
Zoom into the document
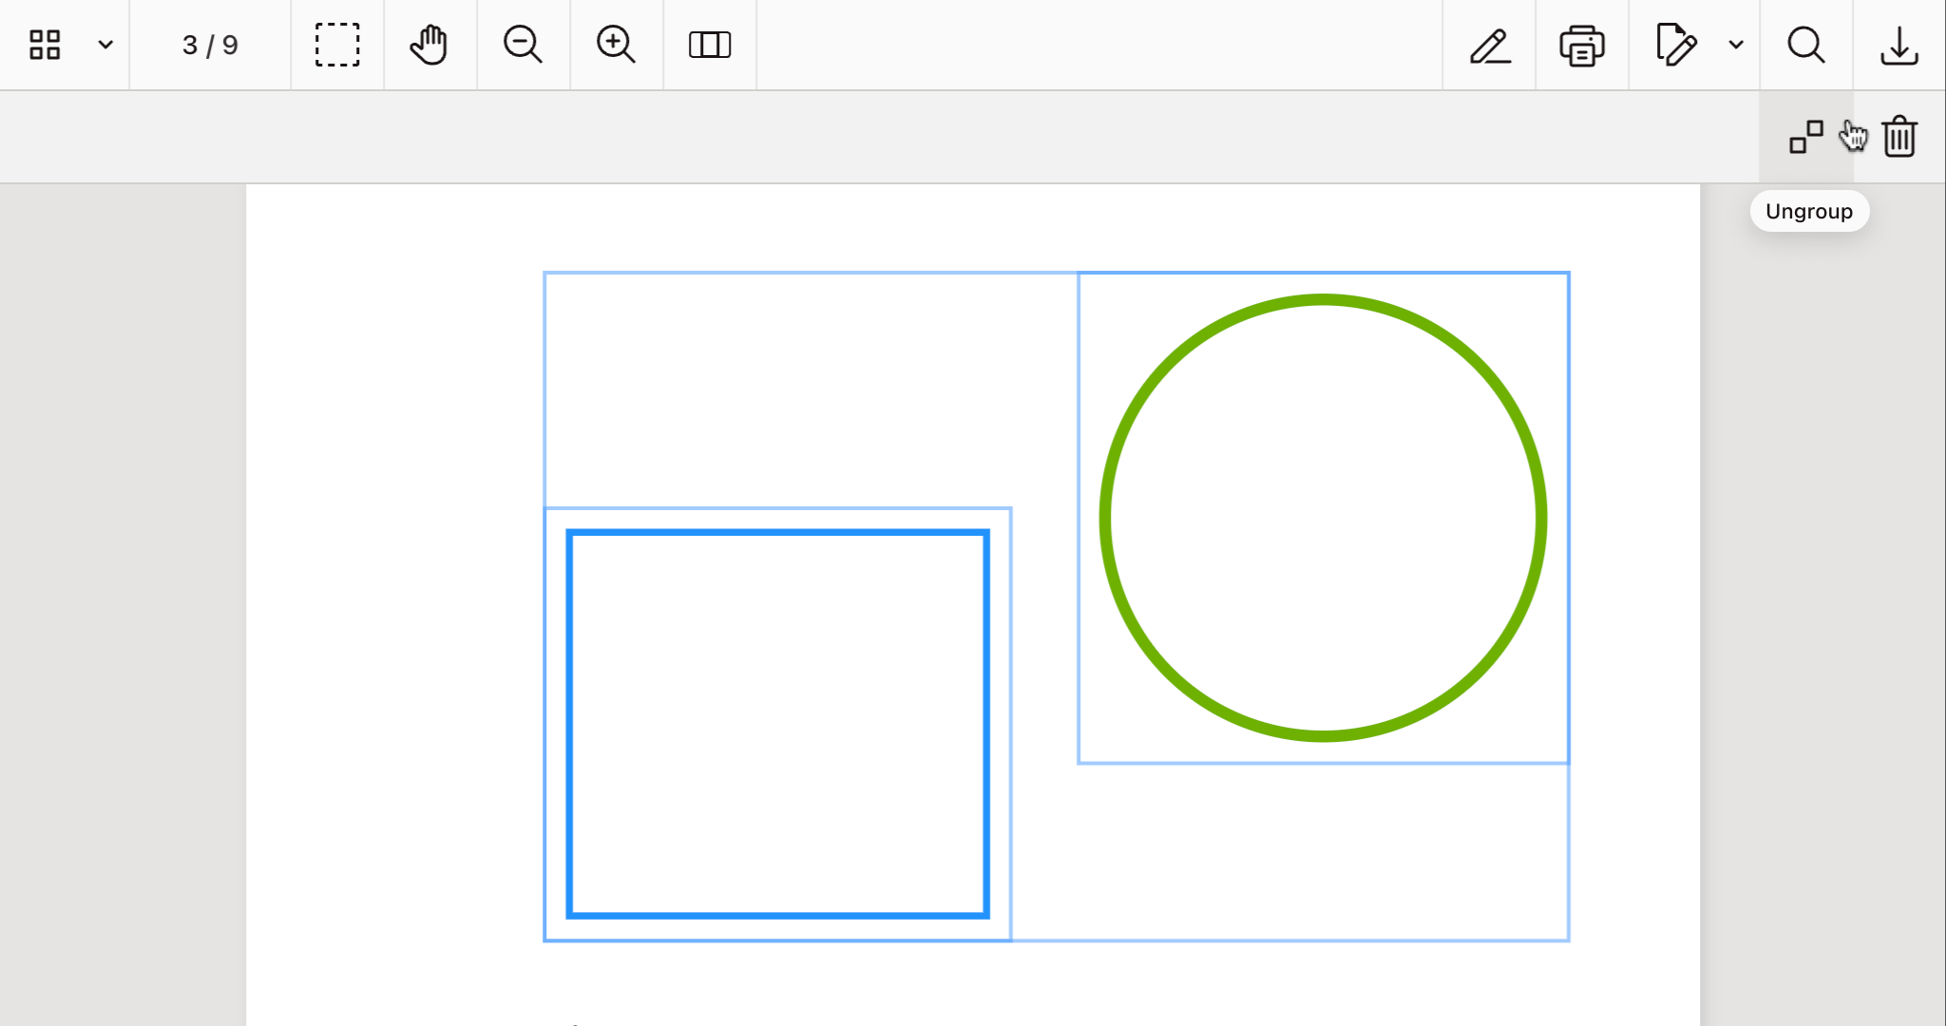tap(616, 44)
